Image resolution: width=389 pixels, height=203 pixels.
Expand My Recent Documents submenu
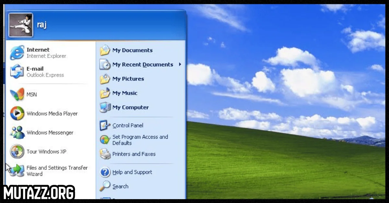[142, 65]
